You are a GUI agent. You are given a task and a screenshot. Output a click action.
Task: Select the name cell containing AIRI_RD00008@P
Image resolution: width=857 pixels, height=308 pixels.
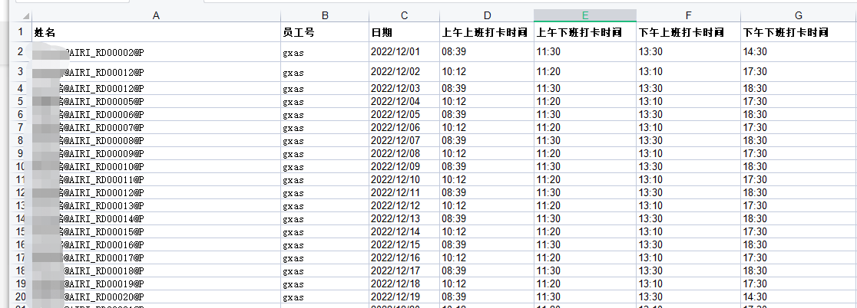tap(157, 140)
